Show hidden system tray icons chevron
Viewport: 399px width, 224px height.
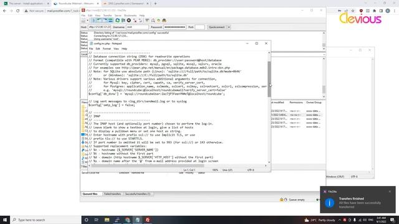339,220
